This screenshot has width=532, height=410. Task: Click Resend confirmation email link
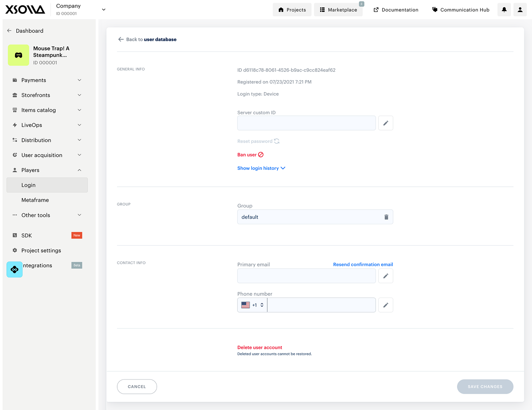363,265
